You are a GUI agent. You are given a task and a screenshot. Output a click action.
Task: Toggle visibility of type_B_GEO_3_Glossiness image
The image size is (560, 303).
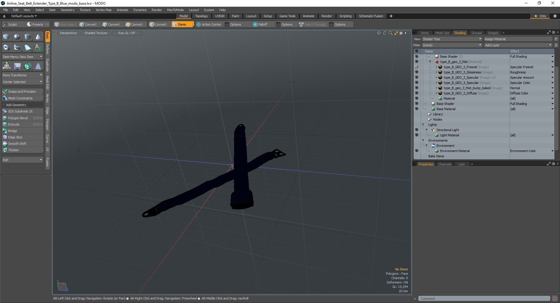click(416, 72)
